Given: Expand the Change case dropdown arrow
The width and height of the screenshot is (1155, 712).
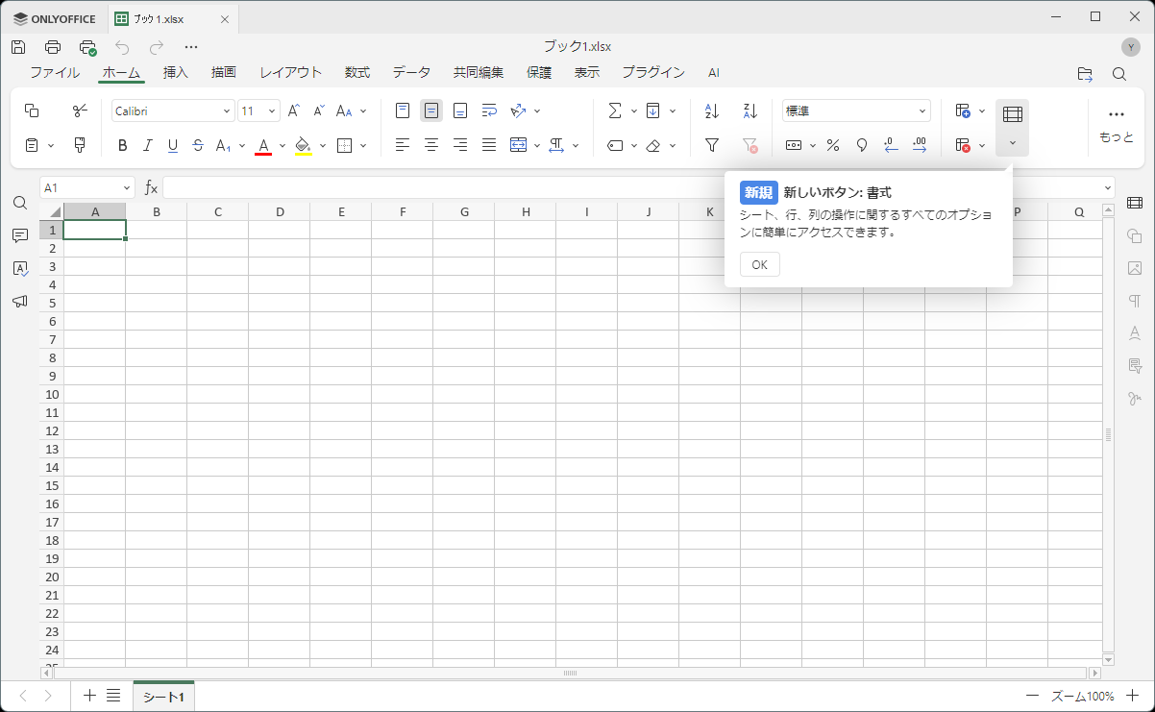Looking at the screenshot, I should pos(363,111).
